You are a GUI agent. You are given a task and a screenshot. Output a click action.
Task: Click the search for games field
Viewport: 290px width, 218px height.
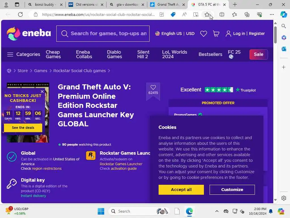[x=103, y=33]
